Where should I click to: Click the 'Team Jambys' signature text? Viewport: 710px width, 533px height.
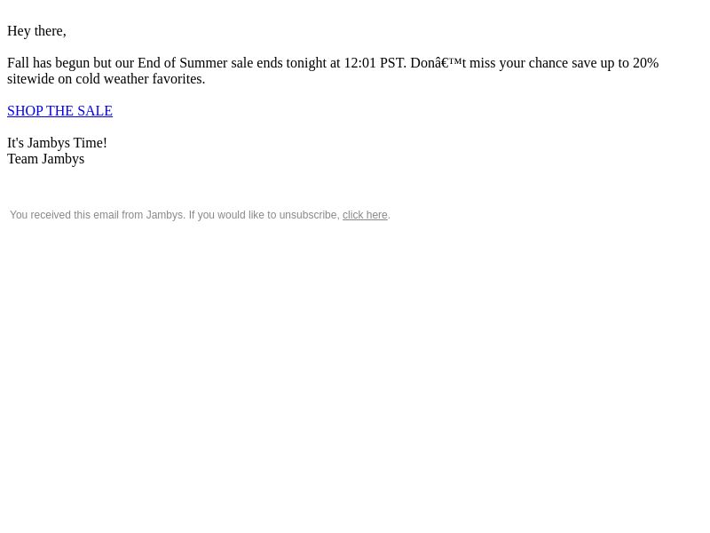coord(46,159)
